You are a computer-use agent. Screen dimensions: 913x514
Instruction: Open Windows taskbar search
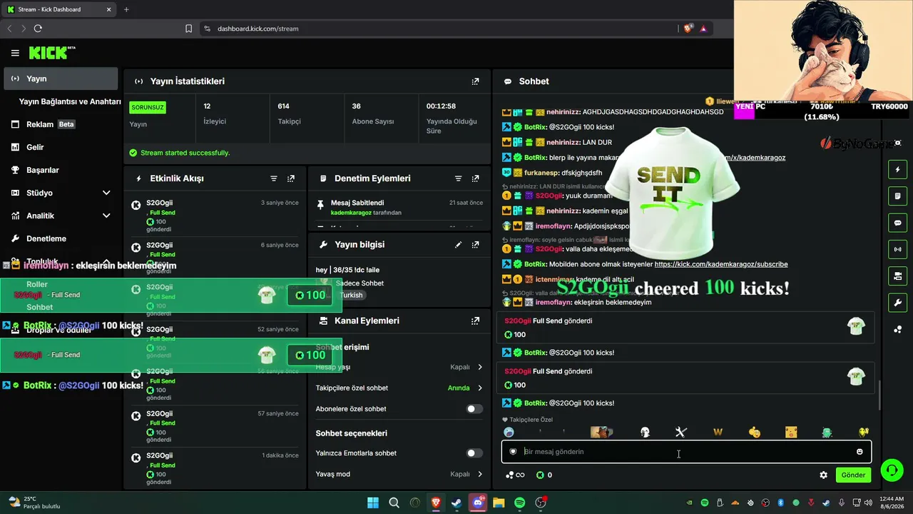(x=394, y=503)
